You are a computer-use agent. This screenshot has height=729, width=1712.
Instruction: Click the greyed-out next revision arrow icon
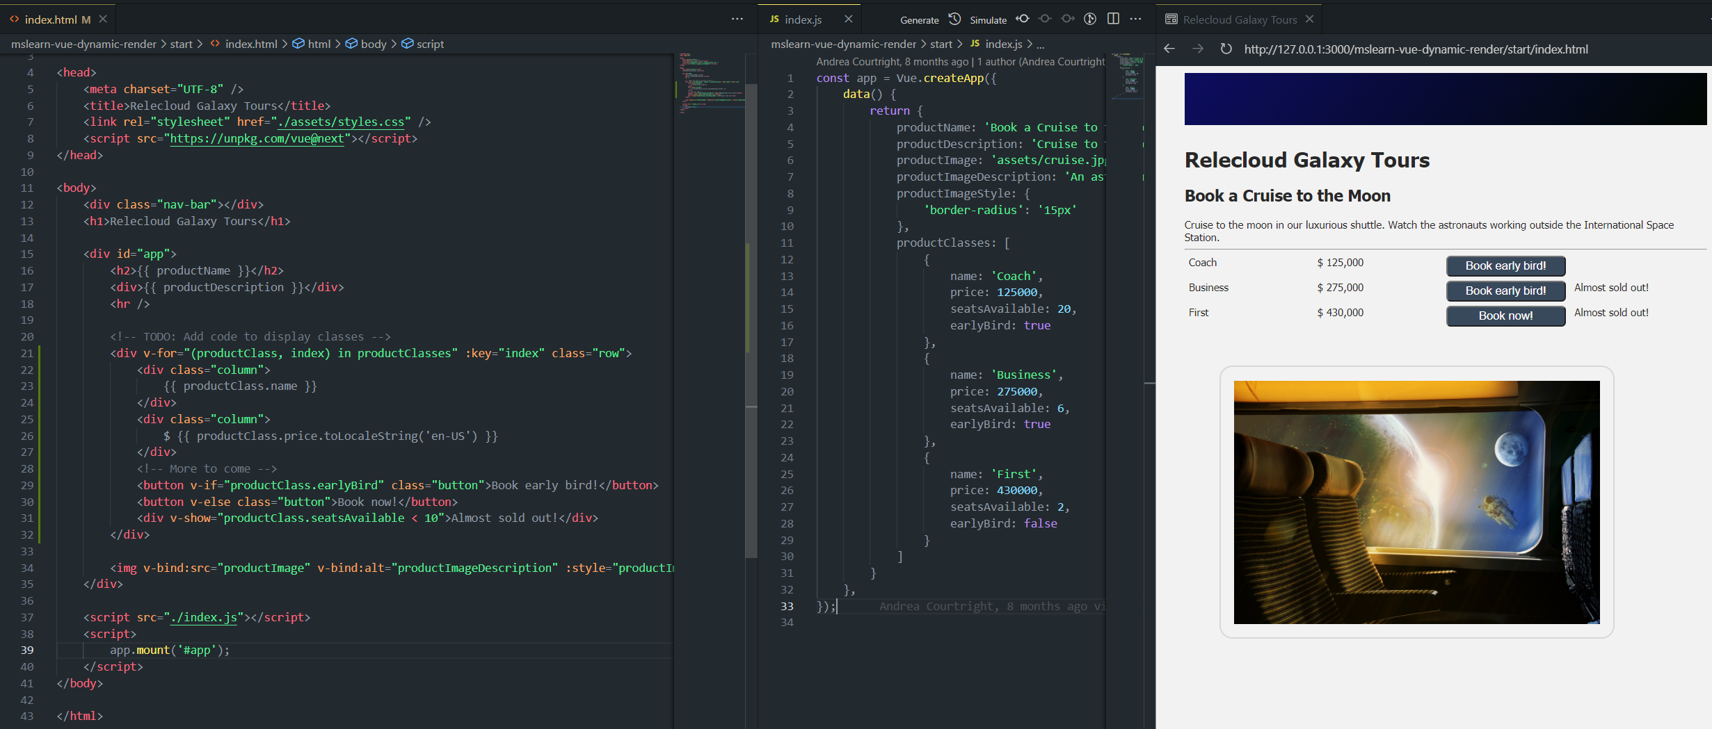1068,19
